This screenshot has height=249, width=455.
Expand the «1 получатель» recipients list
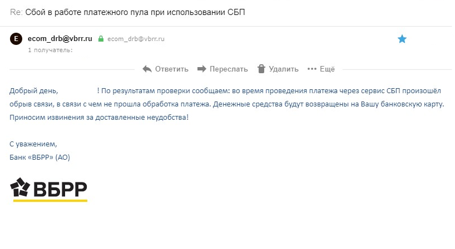[x=50, y=50]
